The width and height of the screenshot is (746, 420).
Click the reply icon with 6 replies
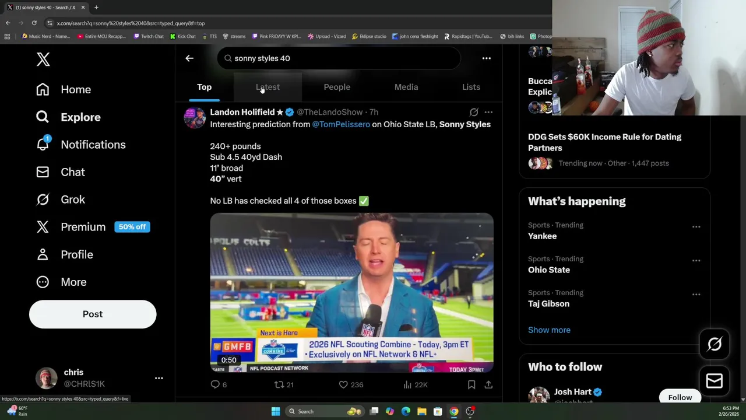pyautogui.click(x=215, y=384)
